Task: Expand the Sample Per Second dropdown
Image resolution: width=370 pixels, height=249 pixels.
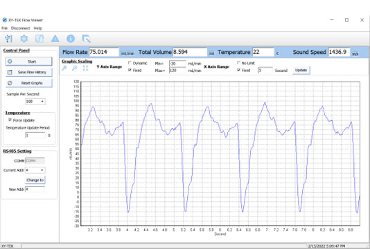Action: coord(35,101)
